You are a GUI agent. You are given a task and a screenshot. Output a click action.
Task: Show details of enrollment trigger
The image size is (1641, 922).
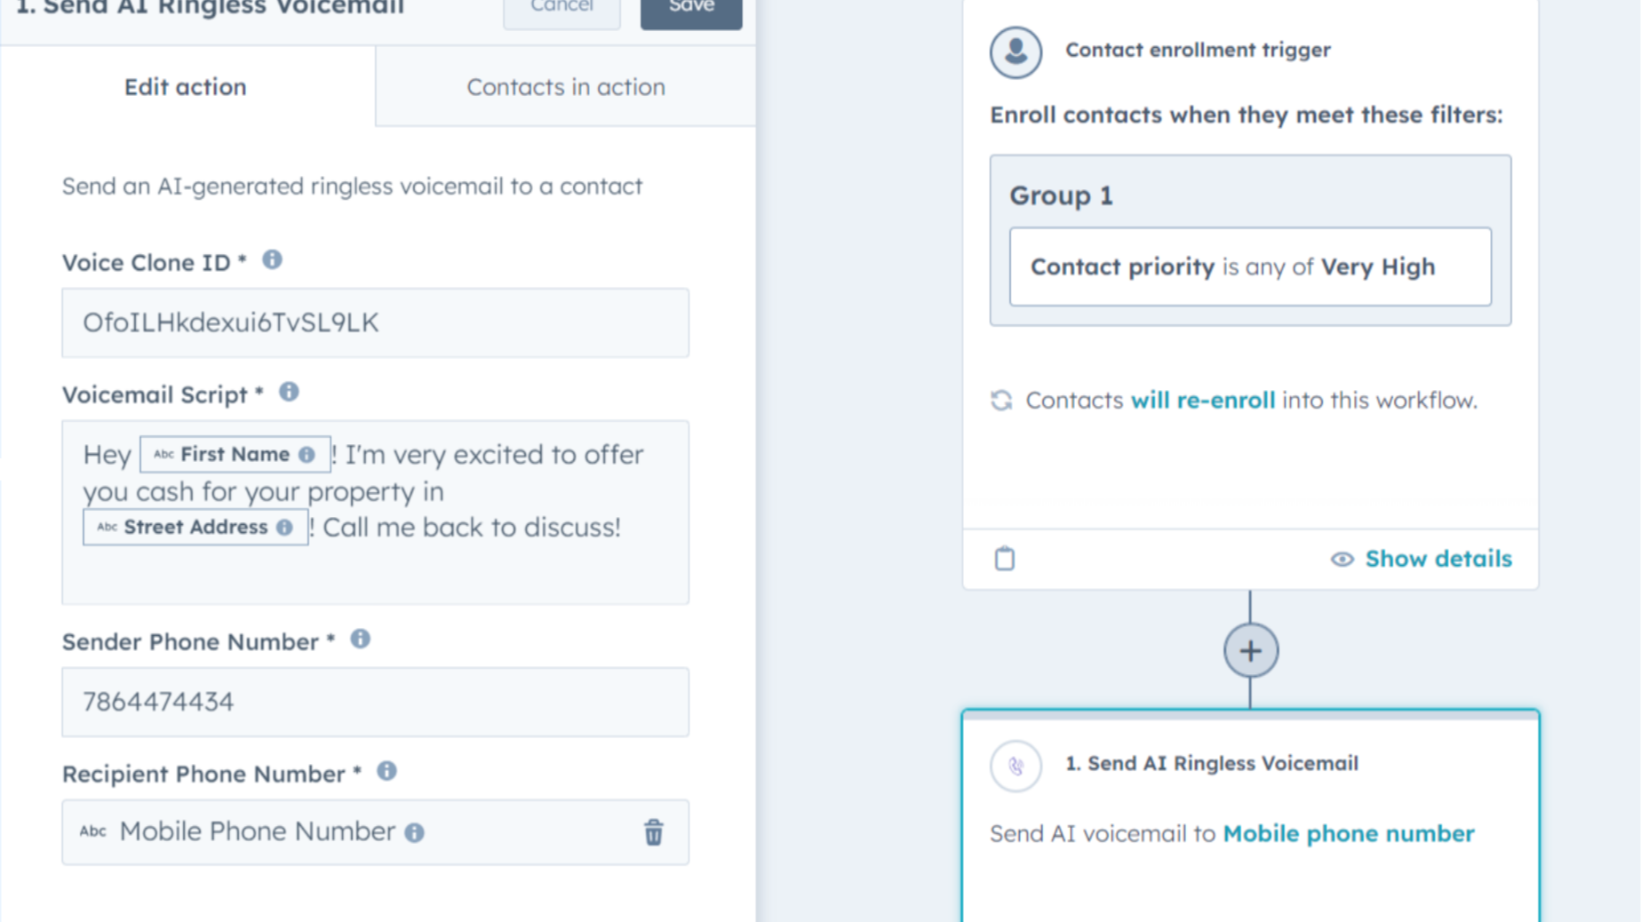click(1421, 559)
